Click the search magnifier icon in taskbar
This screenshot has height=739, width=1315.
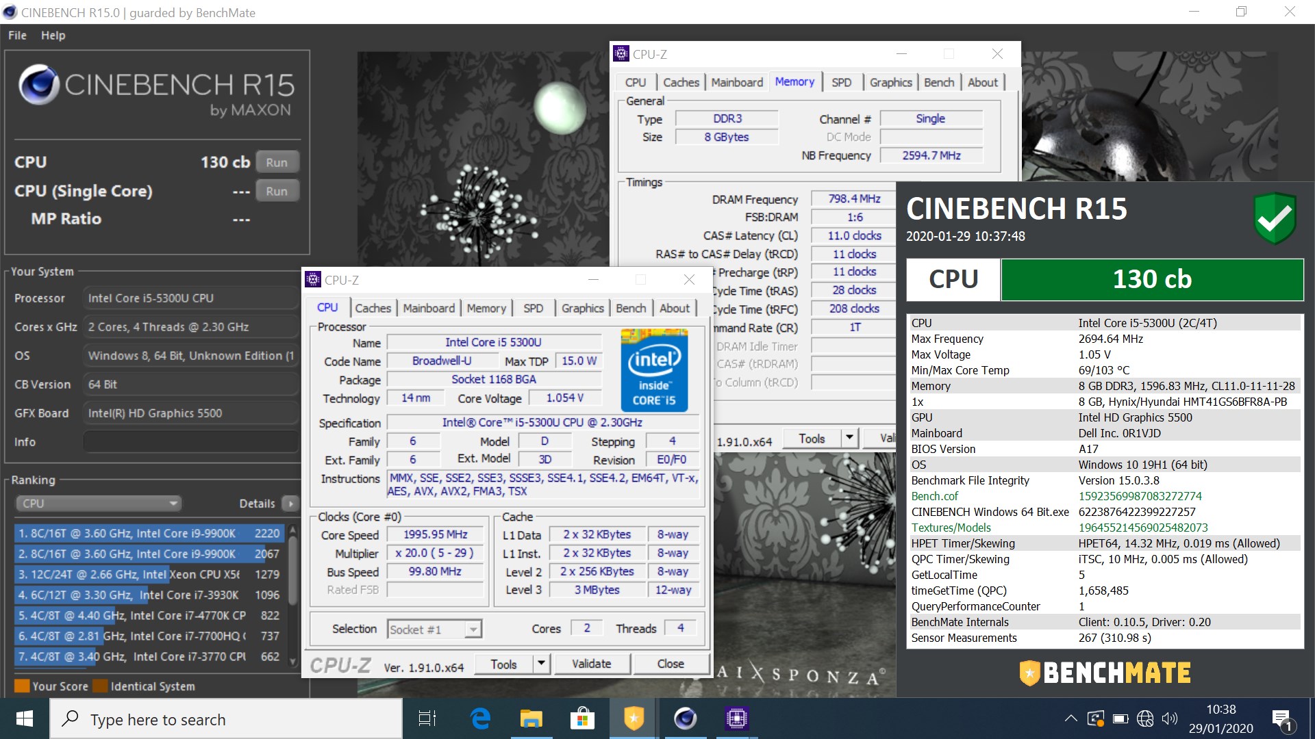tap(71, 718)
